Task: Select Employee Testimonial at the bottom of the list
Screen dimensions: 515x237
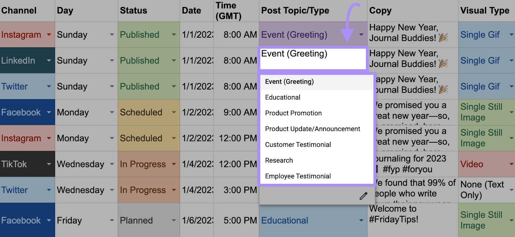Action: [x=298, y=176]
